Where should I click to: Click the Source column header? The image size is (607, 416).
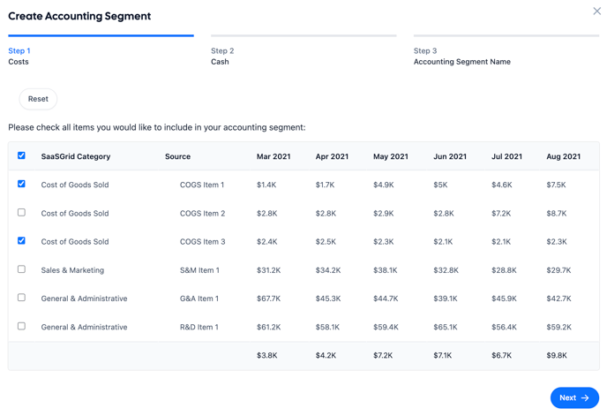[x=177, y=156]
